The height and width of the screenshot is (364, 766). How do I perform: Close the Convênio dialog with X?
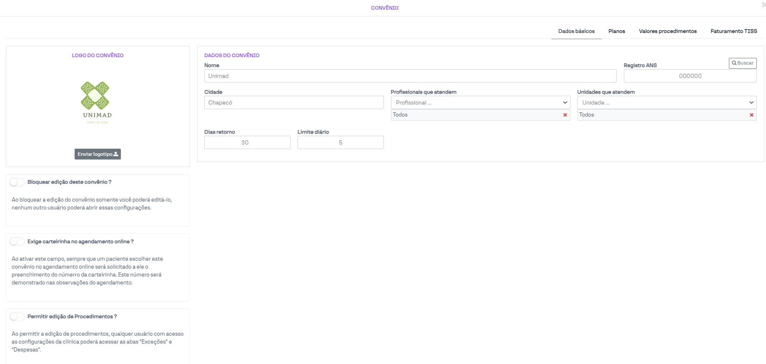pos(763,5)
